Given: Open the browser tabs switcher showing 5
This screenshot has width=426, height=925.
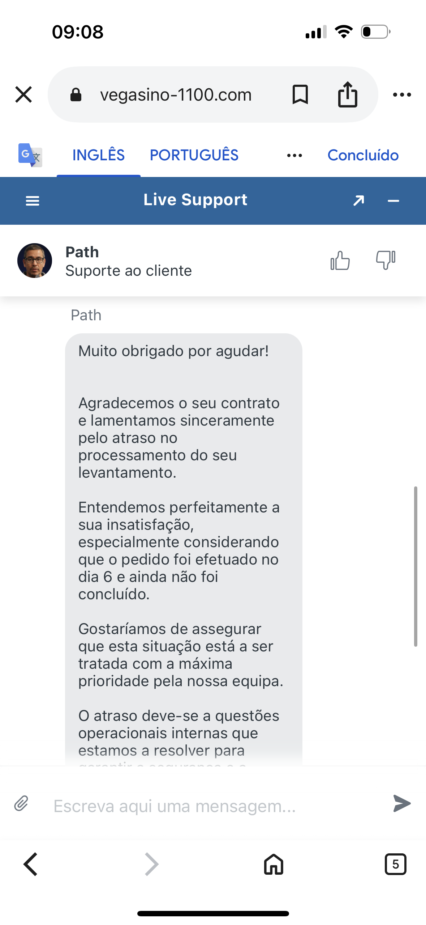Looking at the screenshot, I should pos(395,864).
